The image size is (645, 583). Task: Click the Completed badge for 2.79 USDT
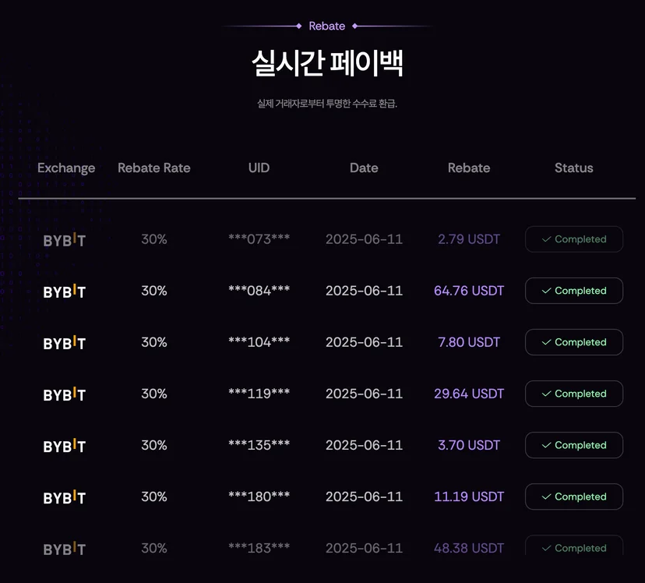(x=574, y=239)
